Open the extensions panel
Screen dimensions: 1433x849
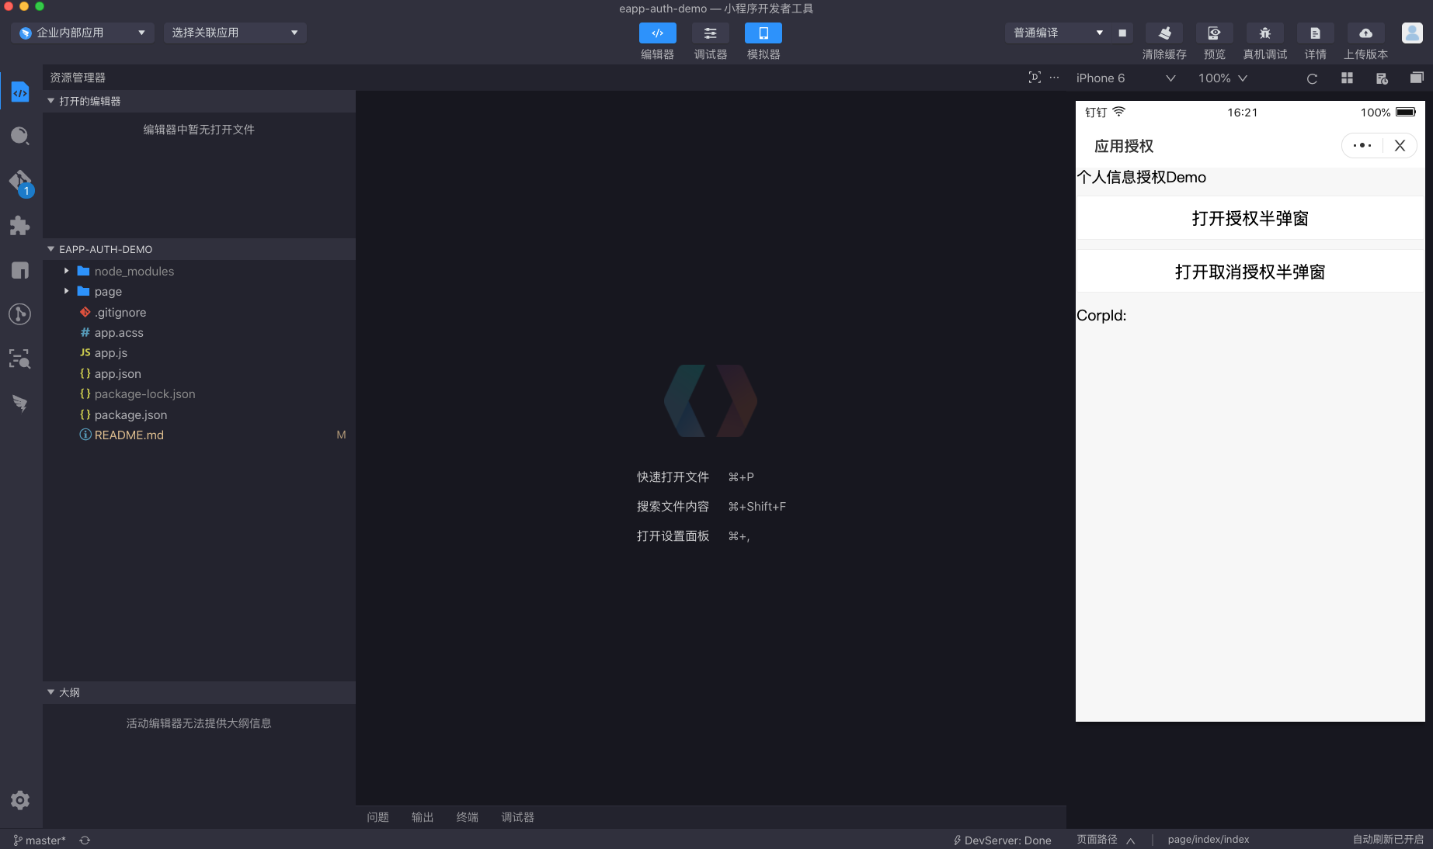click(19, 226)
